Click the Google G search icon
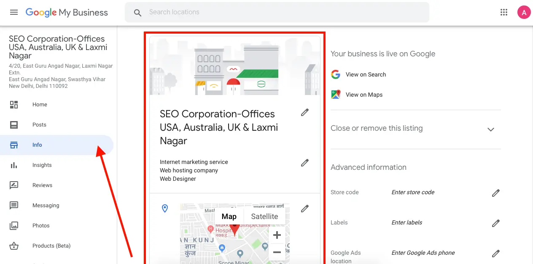The height and width of the screenshot is (264, 533). coord(336,74)
